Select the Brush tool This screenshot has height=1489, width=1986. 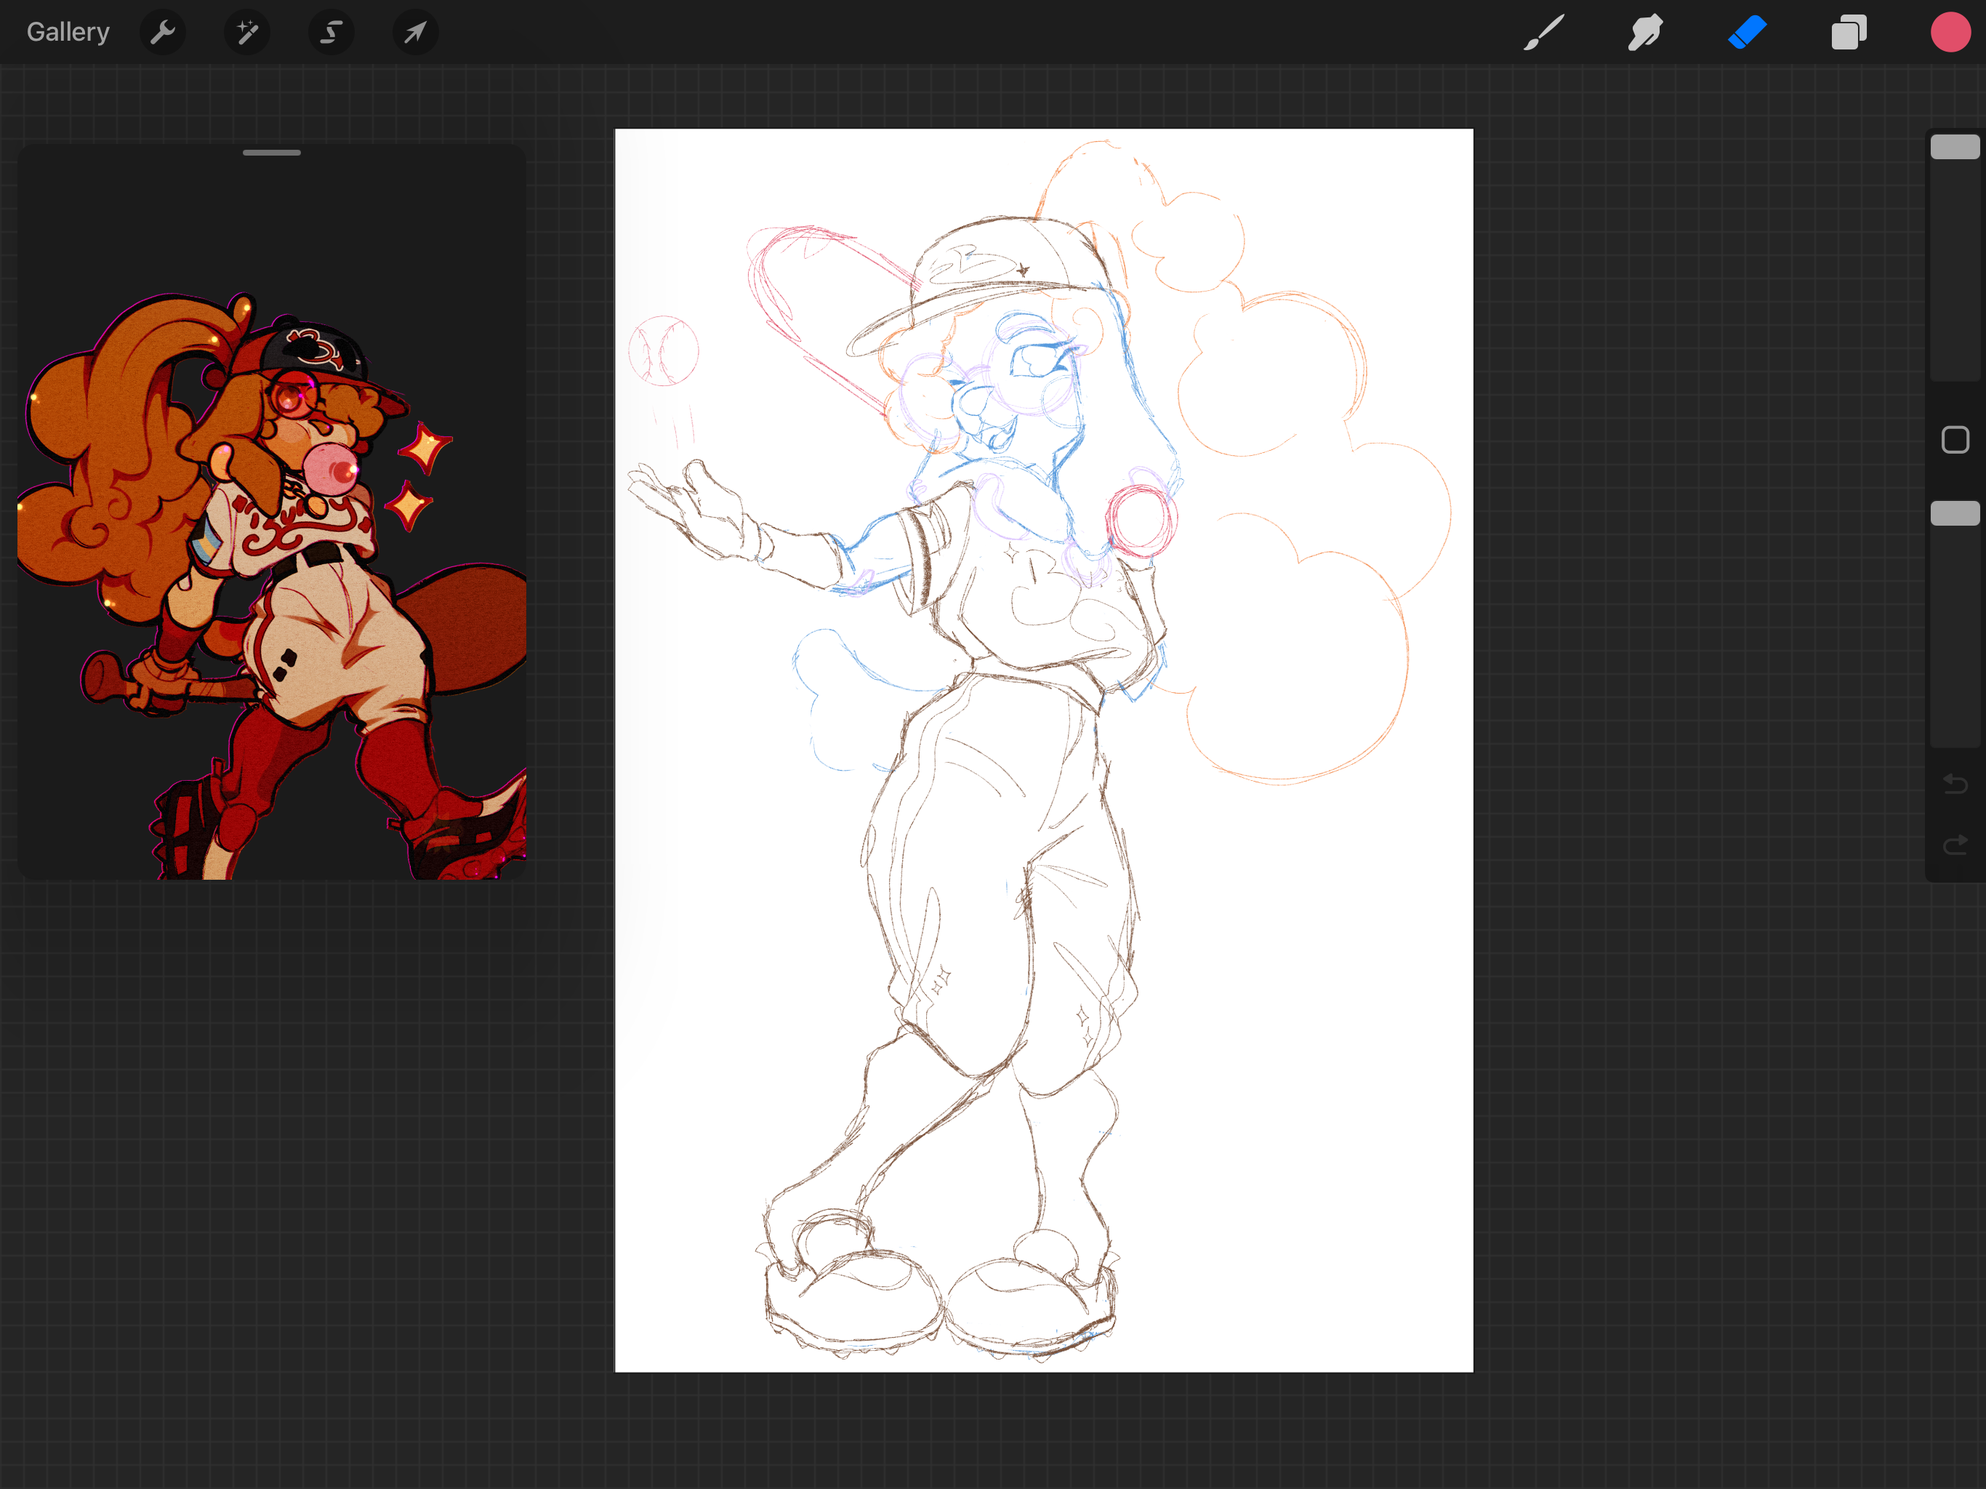1543,32
